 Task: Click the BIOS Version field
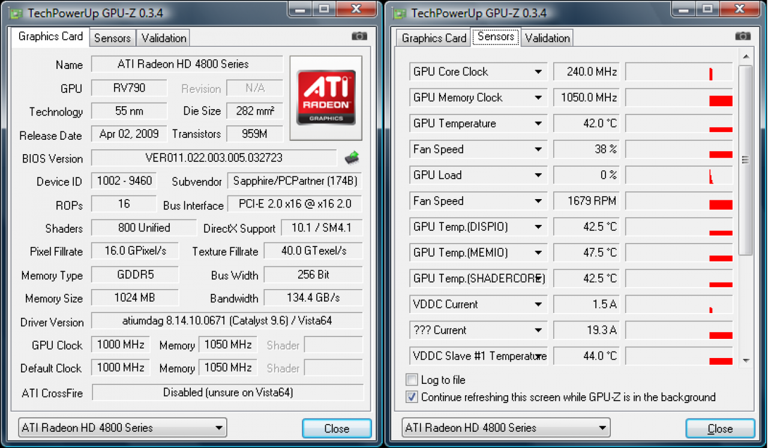[214, 158]
